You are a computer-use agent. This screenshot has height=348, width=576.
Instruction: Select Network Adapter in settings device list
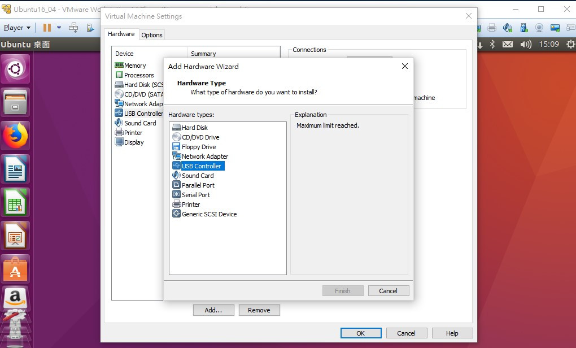coord(139,103)
